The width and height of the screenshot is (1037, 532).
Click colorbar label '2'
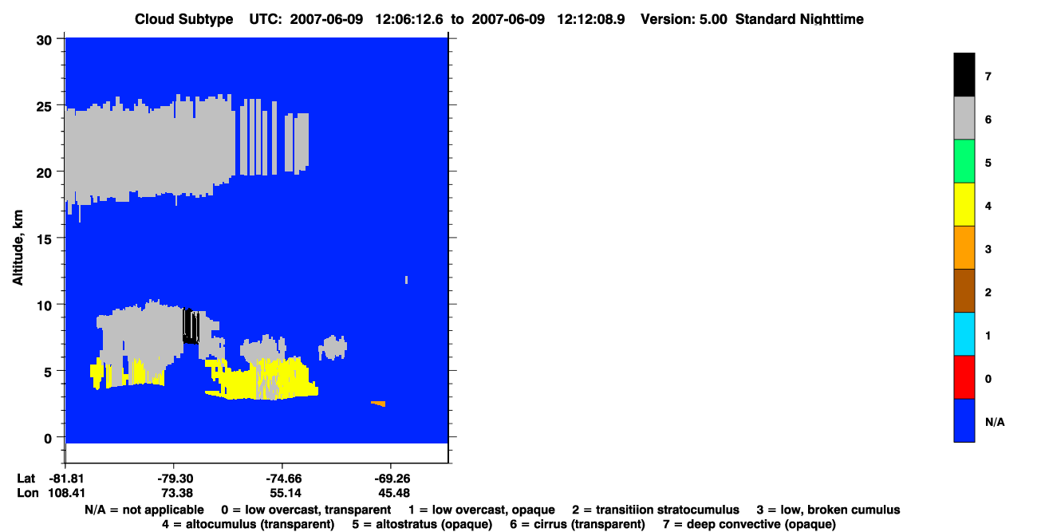988,292
